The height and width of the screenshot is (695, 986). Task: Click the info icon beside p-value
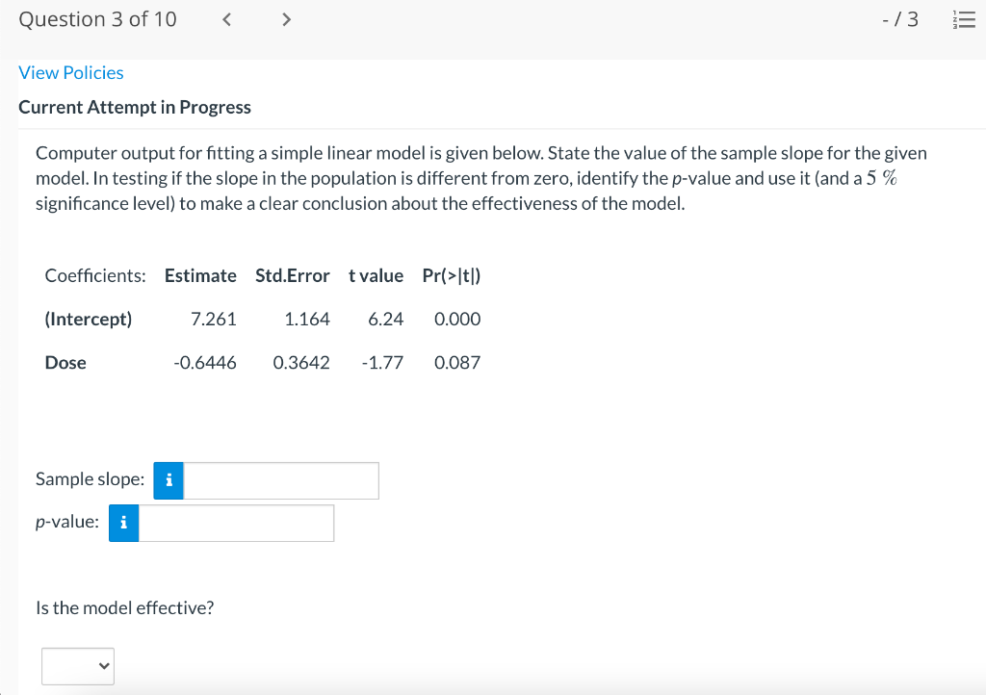coord(123,524)
